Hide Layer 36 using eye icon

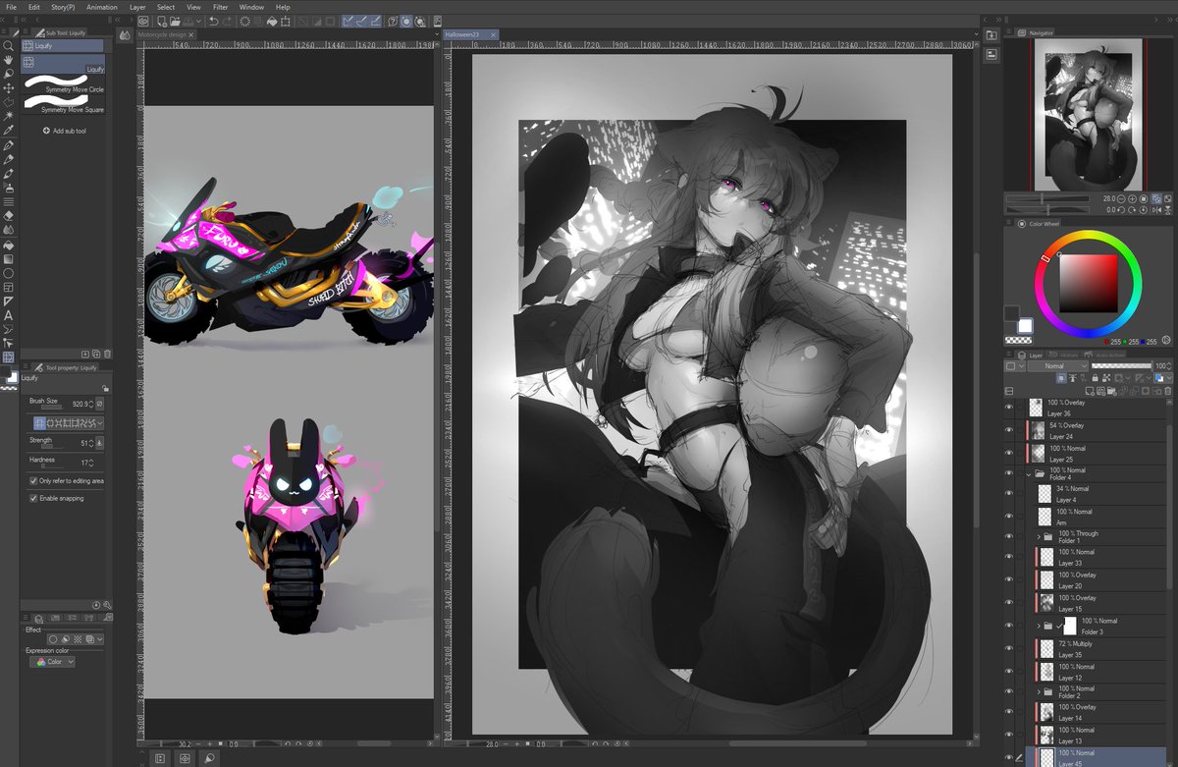(1009, 408)
